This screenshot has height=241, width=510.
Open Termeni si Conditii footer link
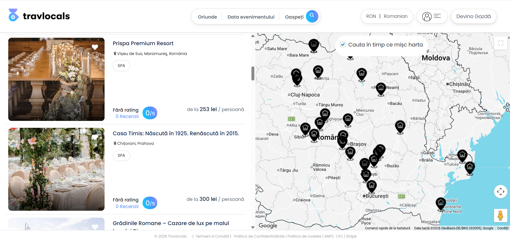[212, 236]
